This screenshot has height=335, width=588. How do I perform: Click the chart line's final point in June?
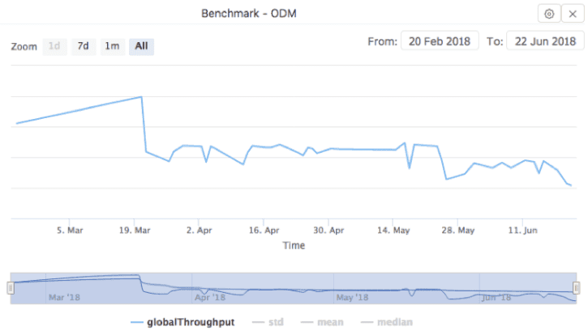571,185
